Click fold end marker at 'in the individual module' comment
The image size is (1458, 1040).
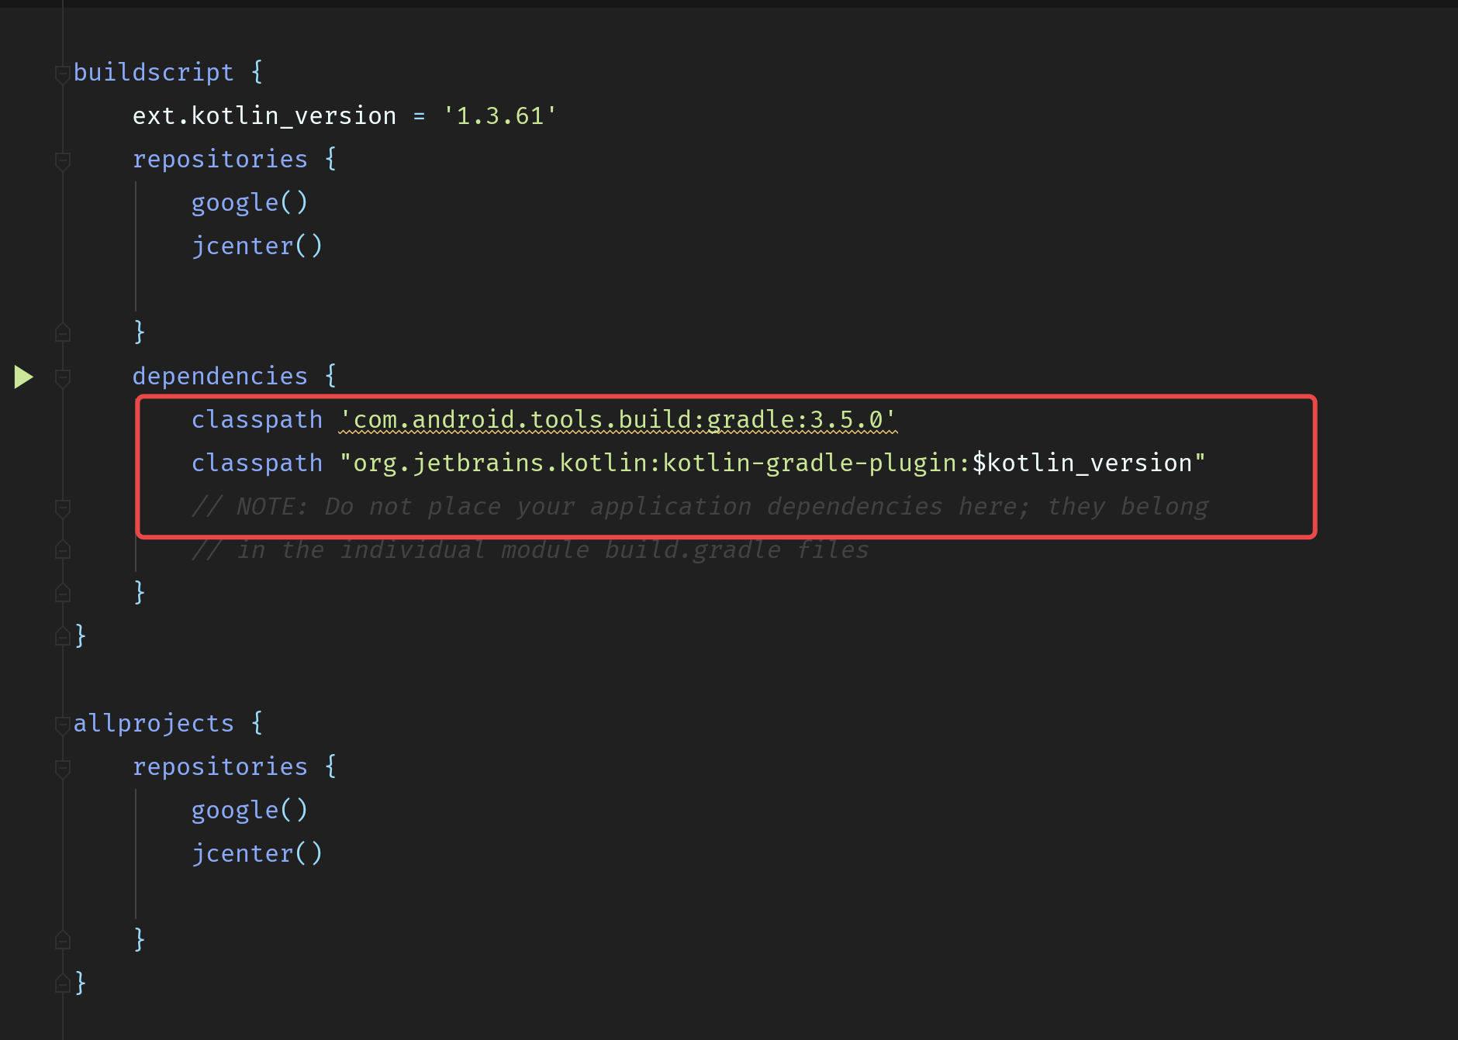(x=63, y=550)
